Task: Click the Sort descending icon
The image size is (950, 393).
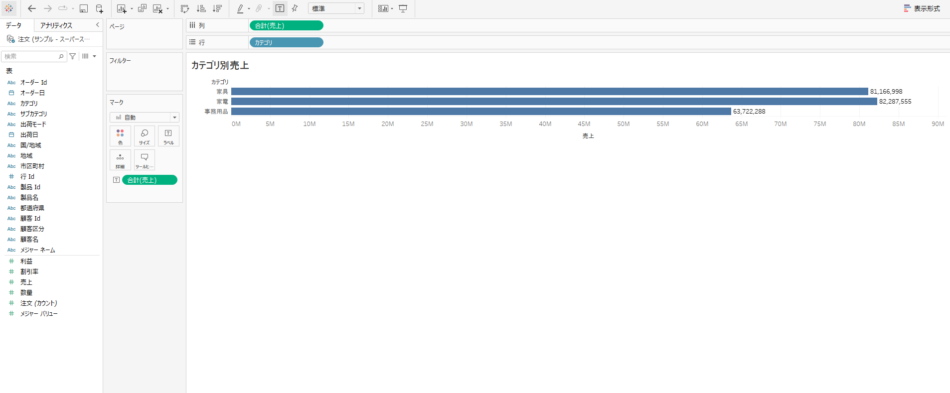Action: (x=217, y=8)
